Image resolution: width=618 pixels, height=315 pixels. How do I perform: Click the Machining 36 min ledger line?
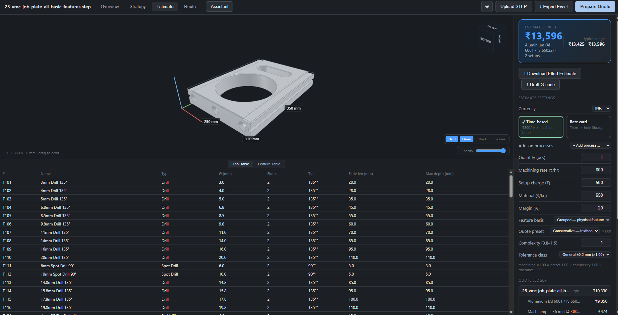point(565,311)
